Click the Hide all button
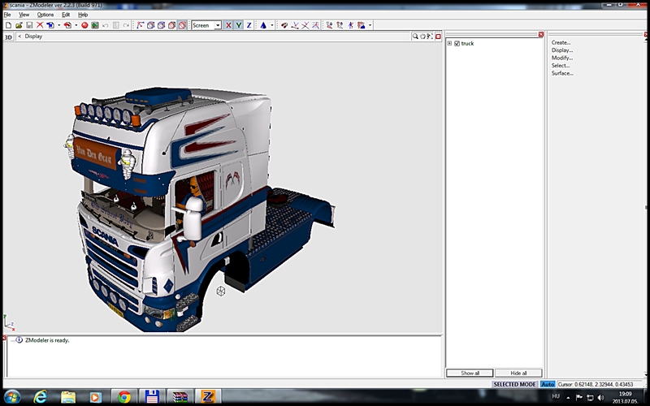The width and height of the screenshot is (650, 406). (x=518, y=373)
